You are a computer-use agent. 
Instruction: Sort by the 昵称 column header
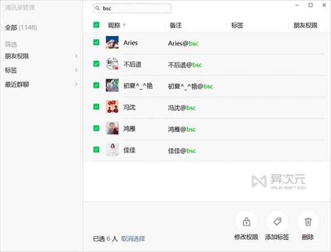(114, 25)
